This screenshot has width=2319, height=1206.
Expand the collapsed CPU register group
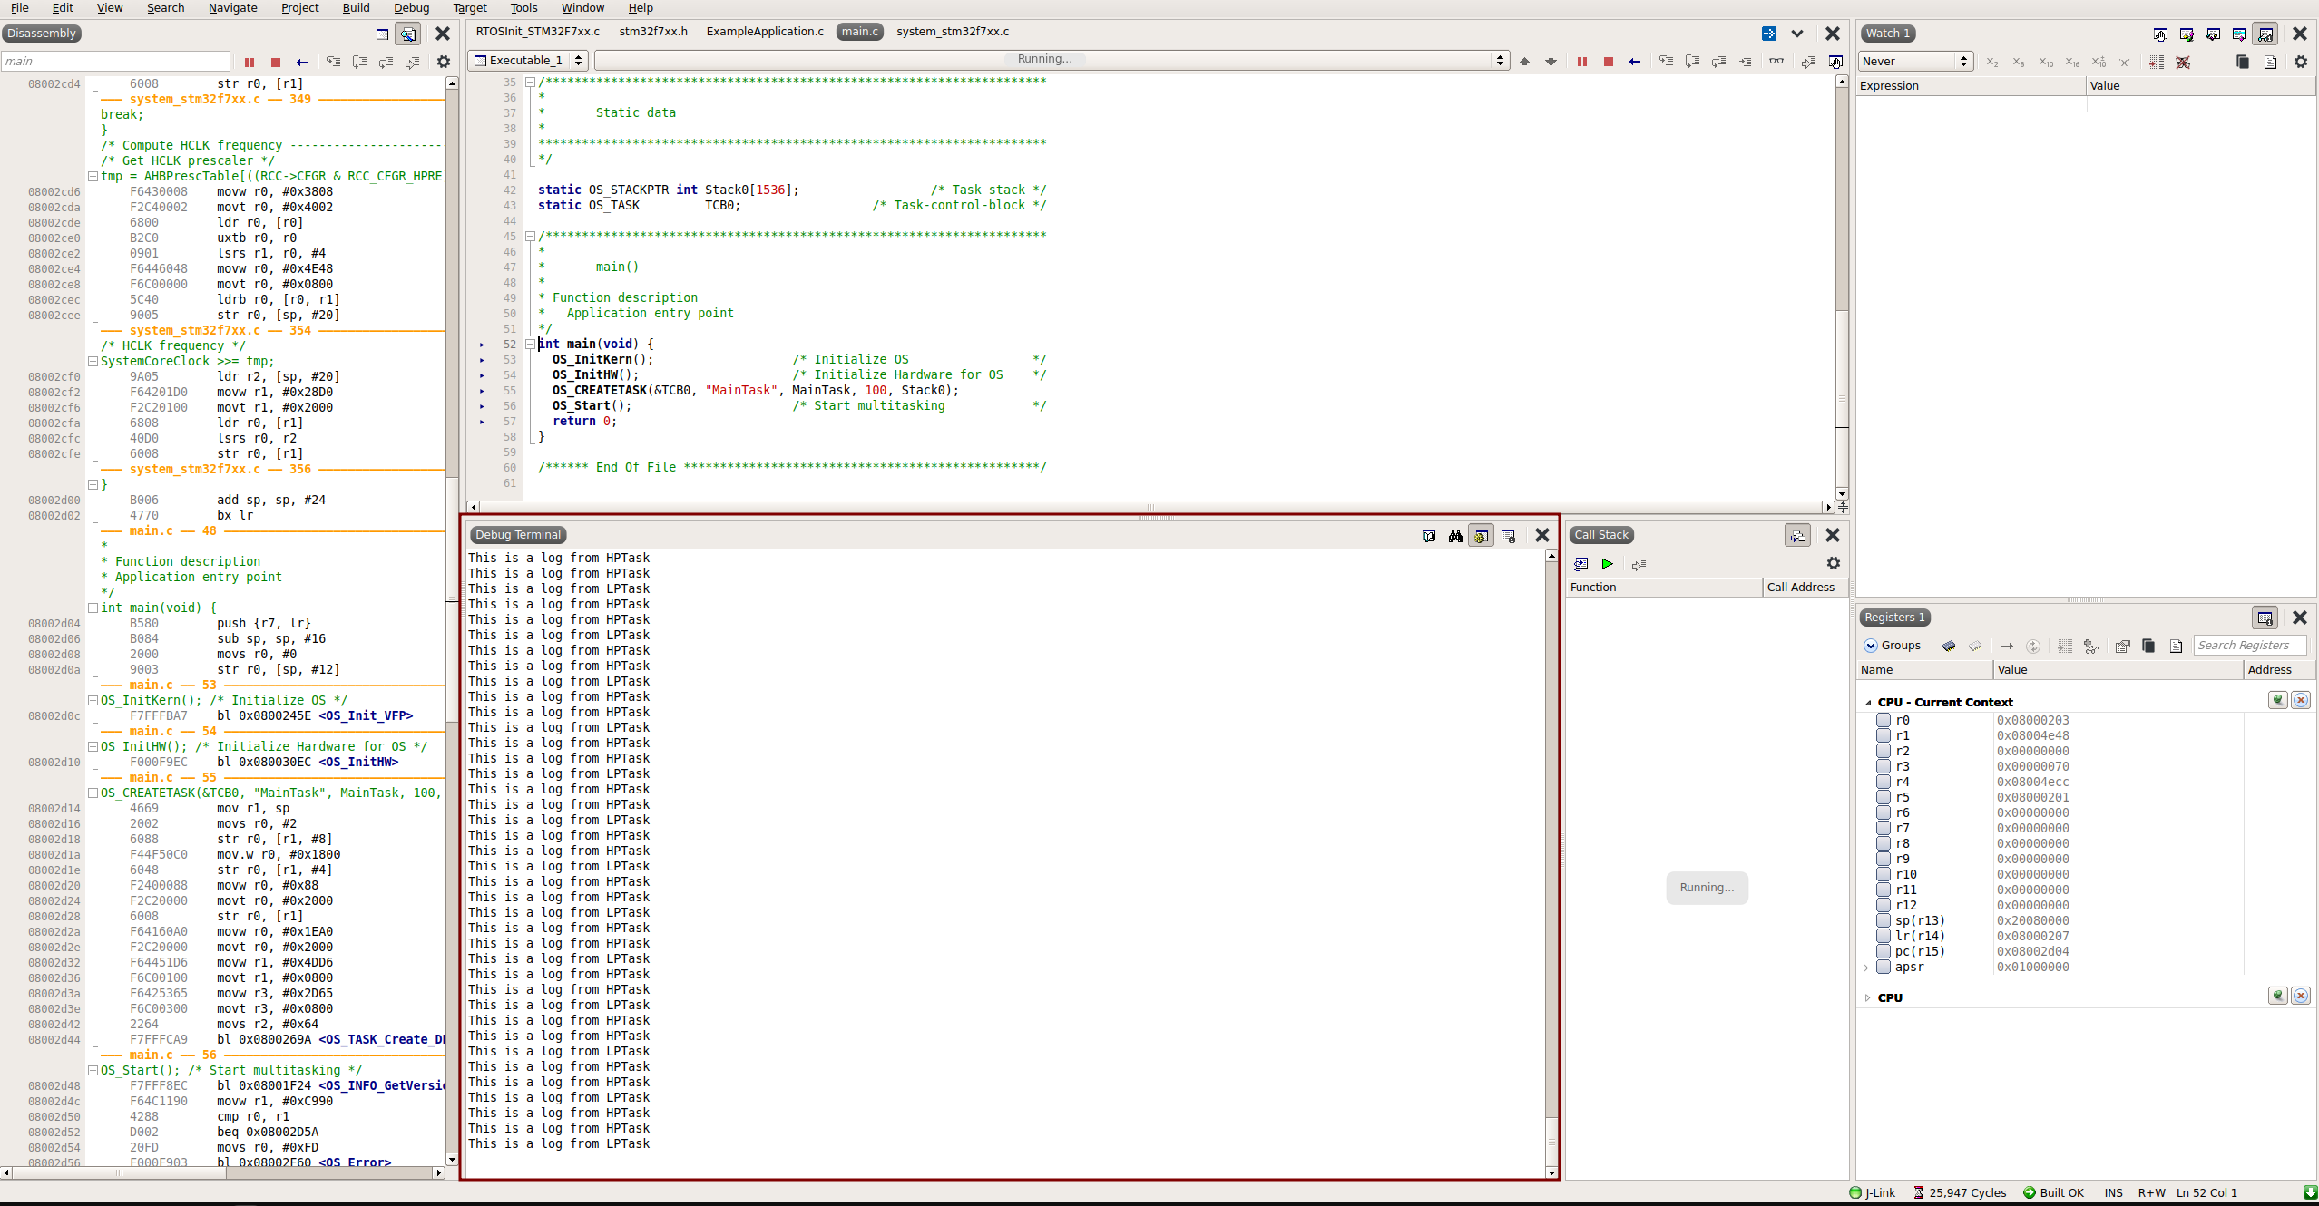coord(1867,997)
